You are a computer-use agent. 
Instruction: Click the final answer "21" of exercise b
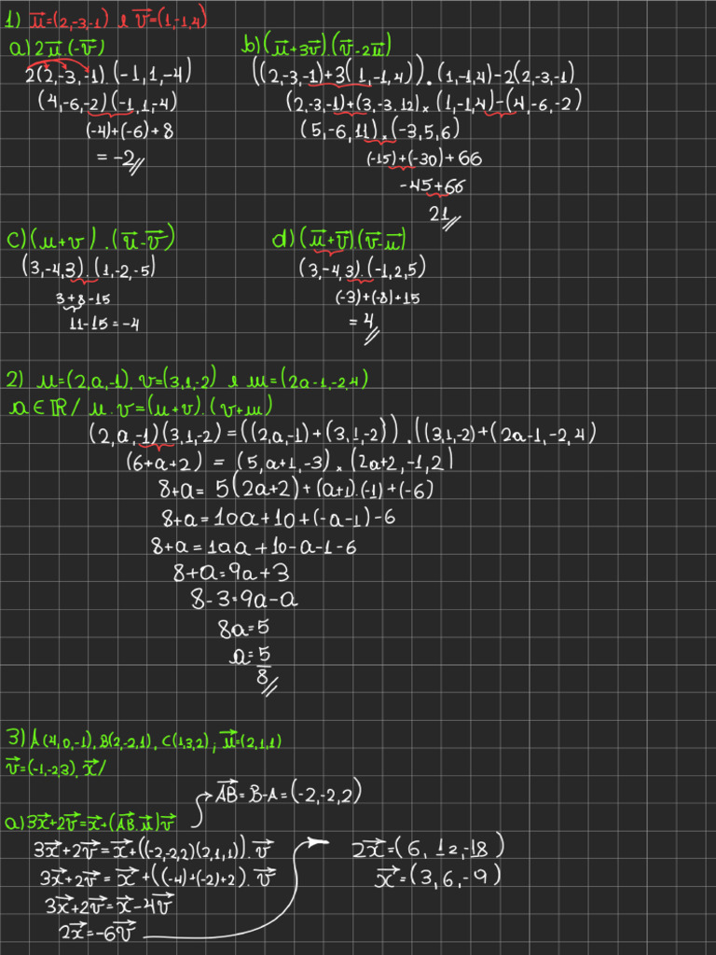[445, 215]
